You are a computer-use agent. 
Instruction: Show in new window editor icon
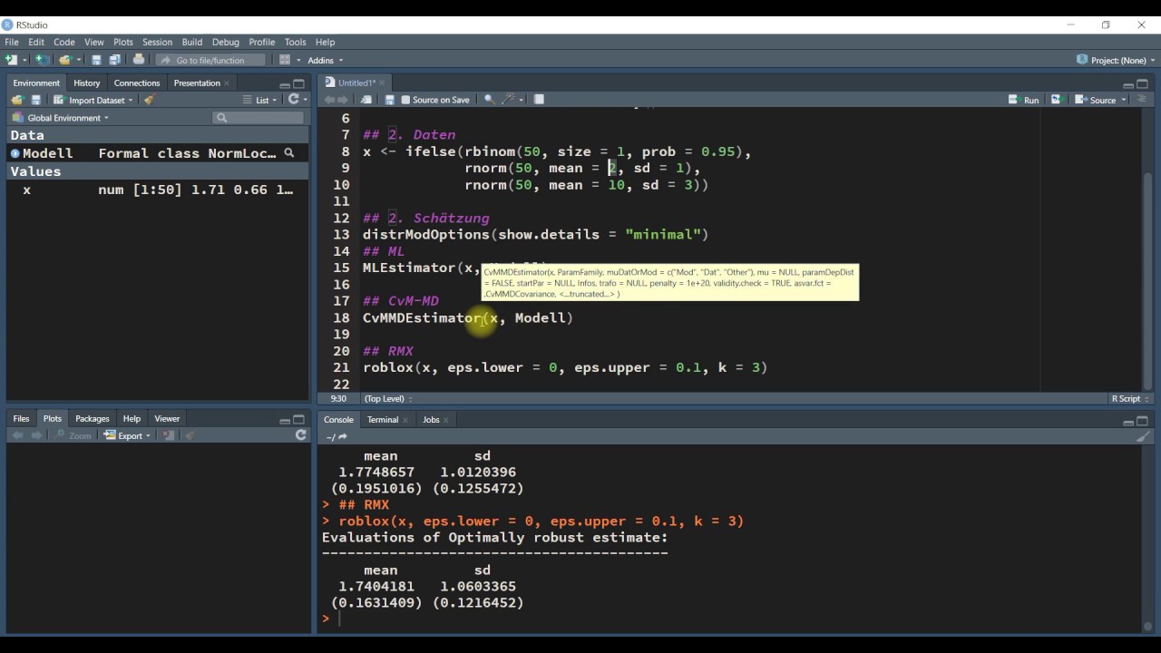pyautogui.click(x=366, y=100)
